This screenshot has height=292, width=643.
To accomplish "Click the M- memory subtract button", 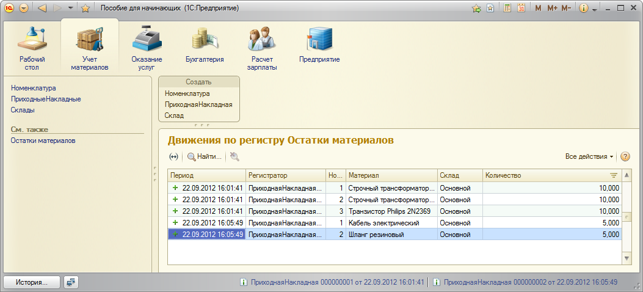I will [x=566, y=8].
